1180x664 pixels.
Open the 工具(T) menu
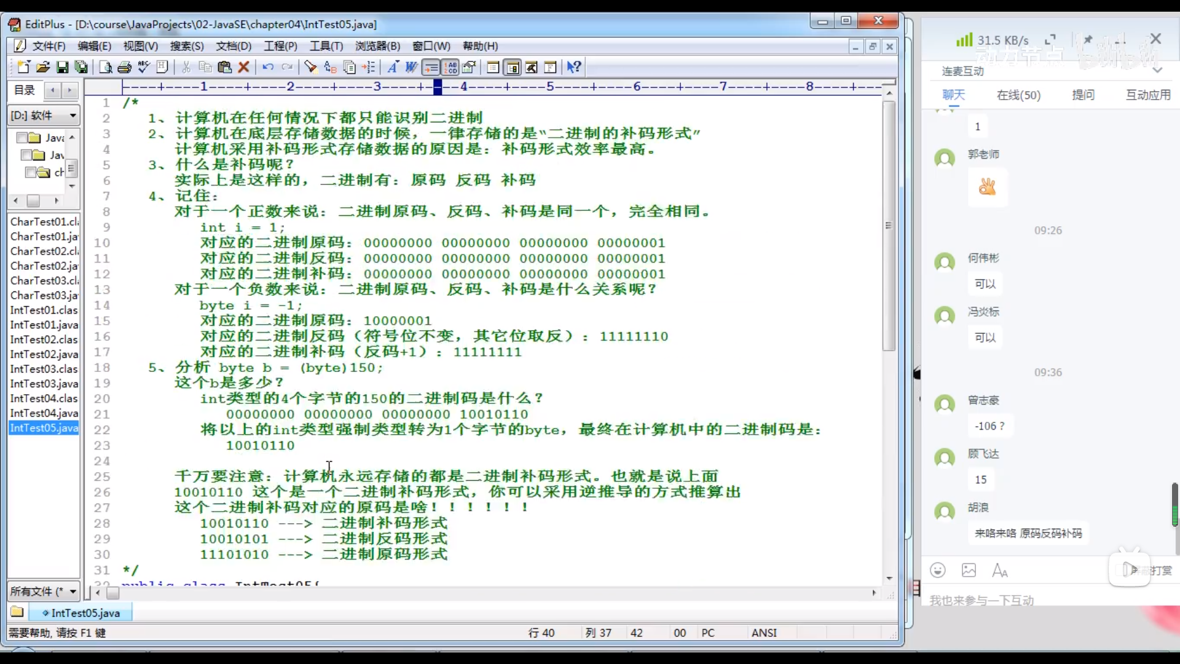coord(326,46)
